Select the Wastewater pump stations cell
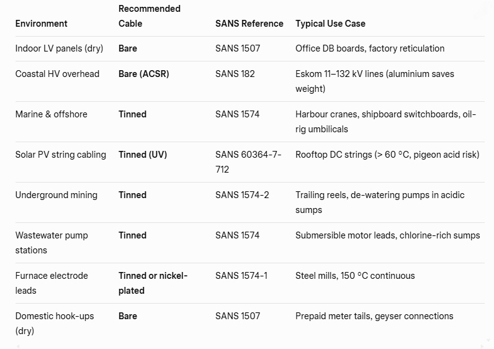 coord(52,243)
